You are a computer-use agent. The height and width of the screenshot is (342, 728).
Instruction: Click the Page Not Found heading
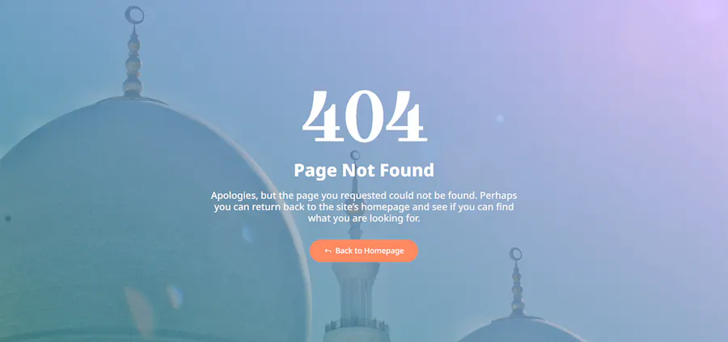[x=364, y=171]
